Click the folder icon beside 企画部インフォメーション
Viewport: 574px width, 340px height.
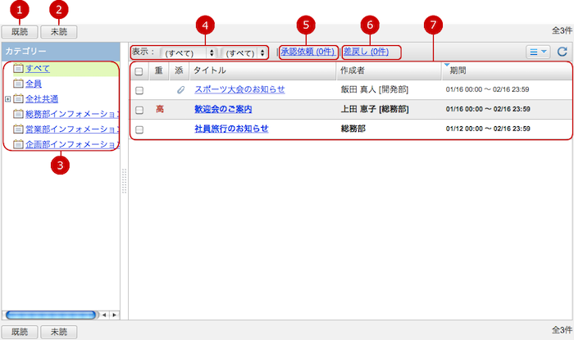tap(18, 144)
